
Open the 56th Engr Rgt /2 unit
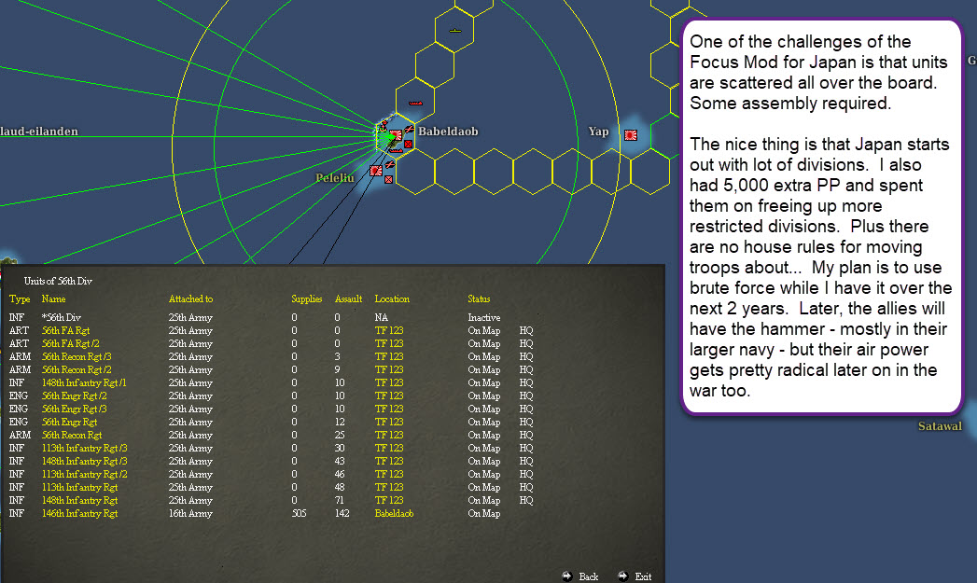point(74,396)
